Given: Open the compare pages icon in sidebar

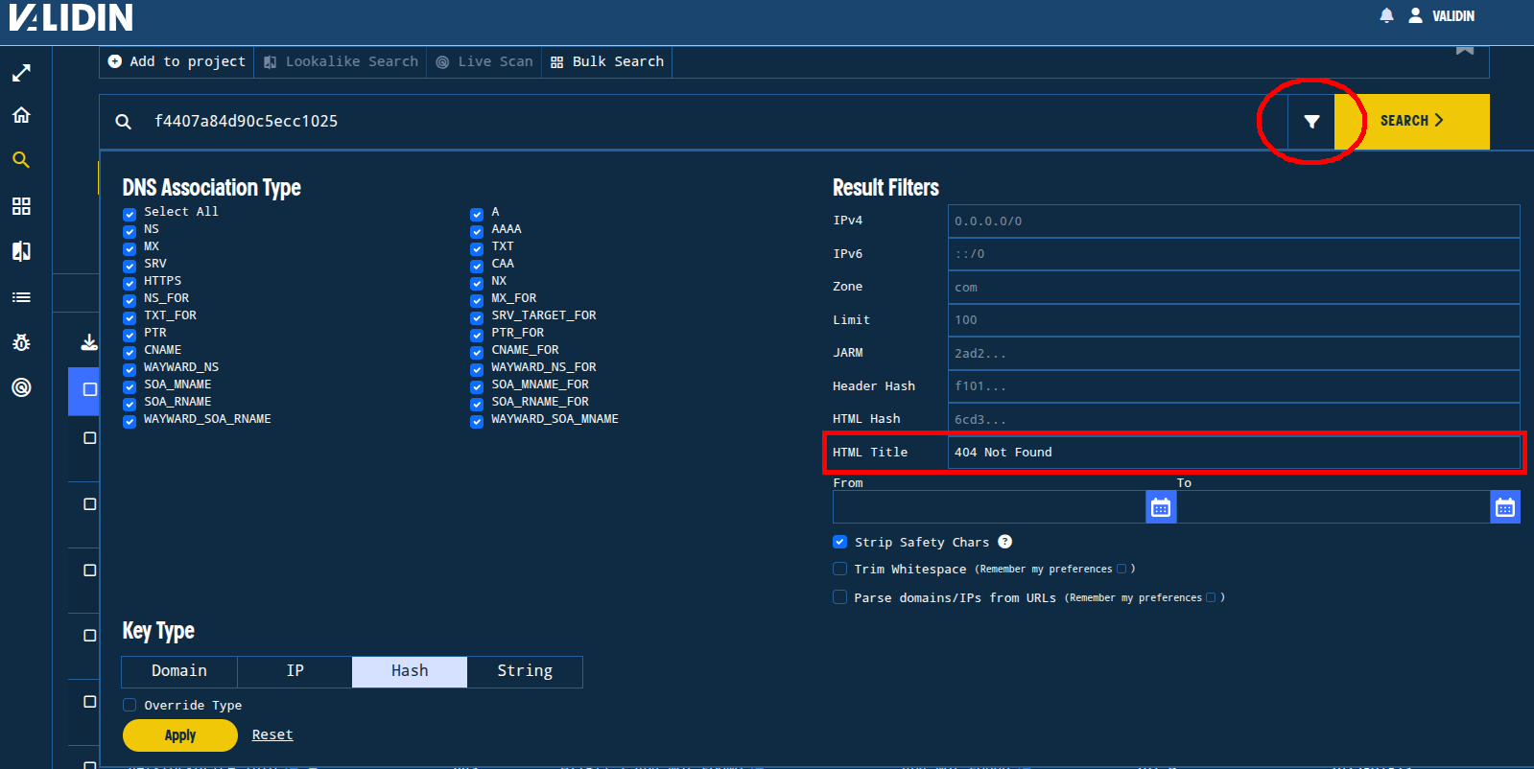Looking at the screenshot, I should click(21, 251).
